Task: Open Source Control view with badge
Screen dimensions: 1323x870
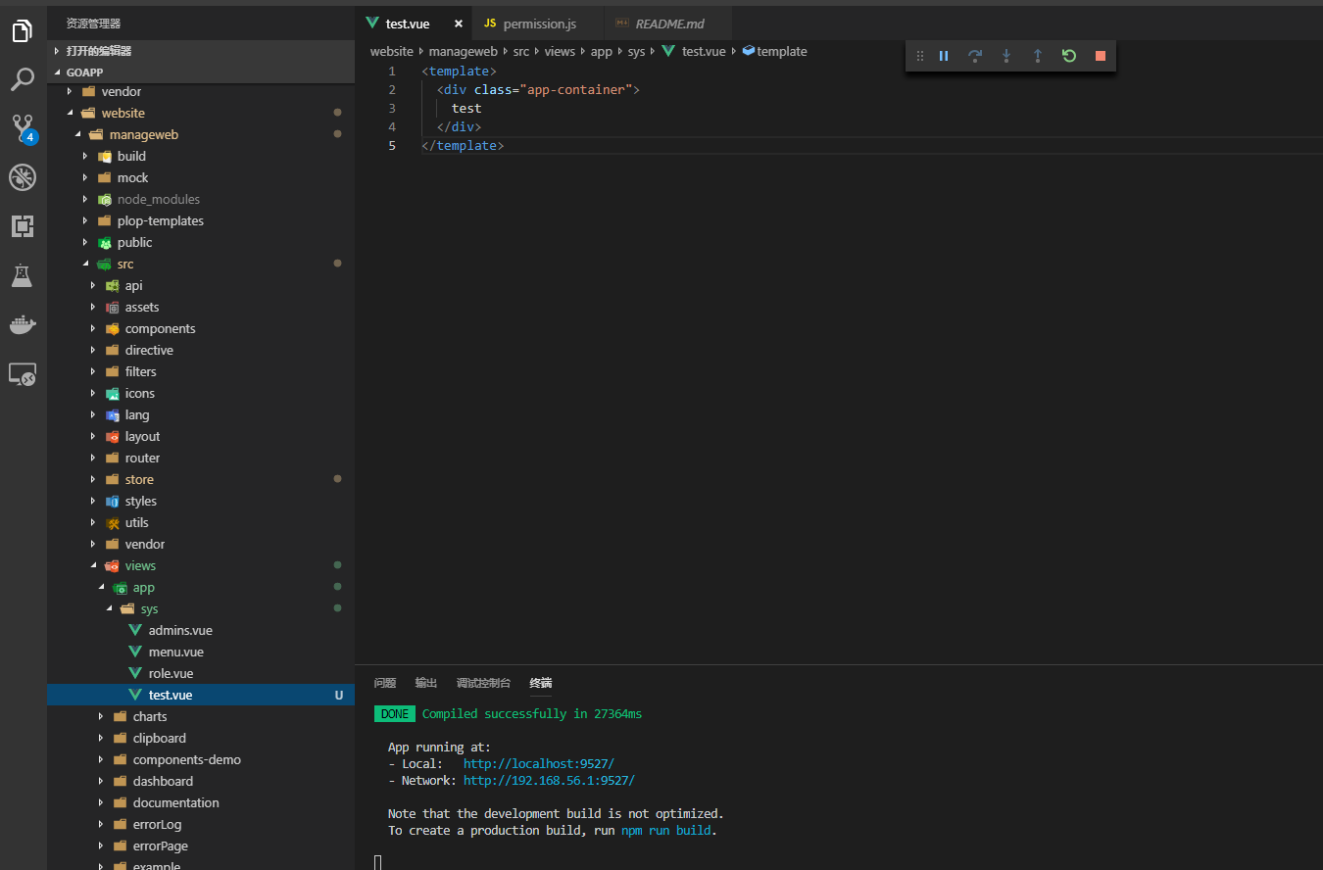Action: pyautogui.click(x=24, y=128)
